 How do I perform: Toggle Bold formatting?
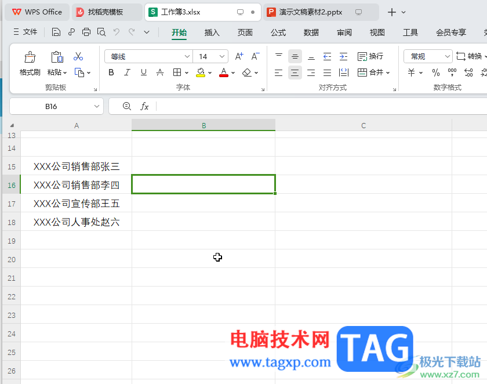[x=111, y=73]
